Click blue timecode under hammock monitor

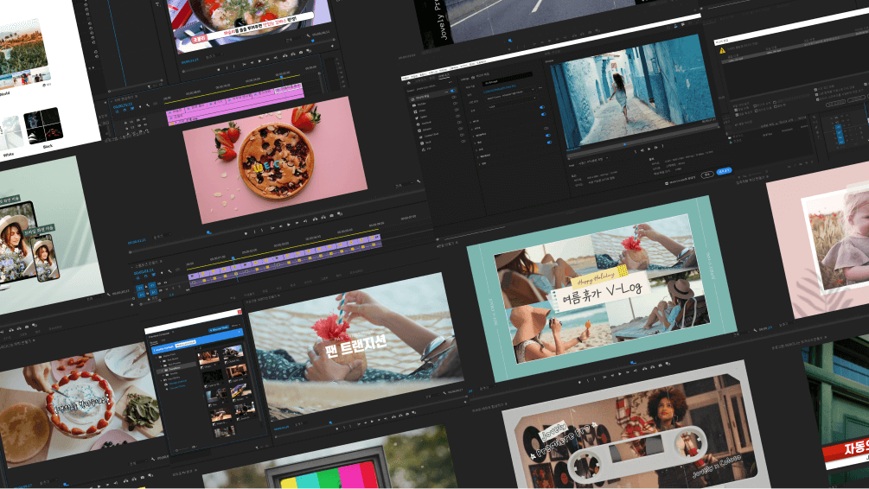(282, 428)
